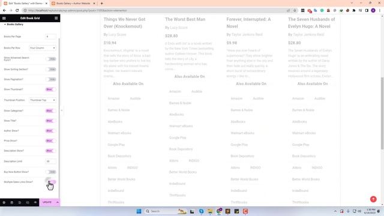Open Books Per Row dropdown

(43, 48)
